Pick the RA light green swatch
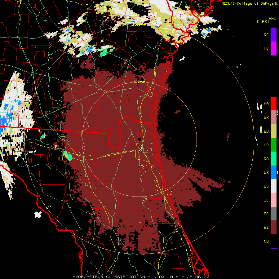The width and height of the screenshot is (279, 279). coord(274,159)
